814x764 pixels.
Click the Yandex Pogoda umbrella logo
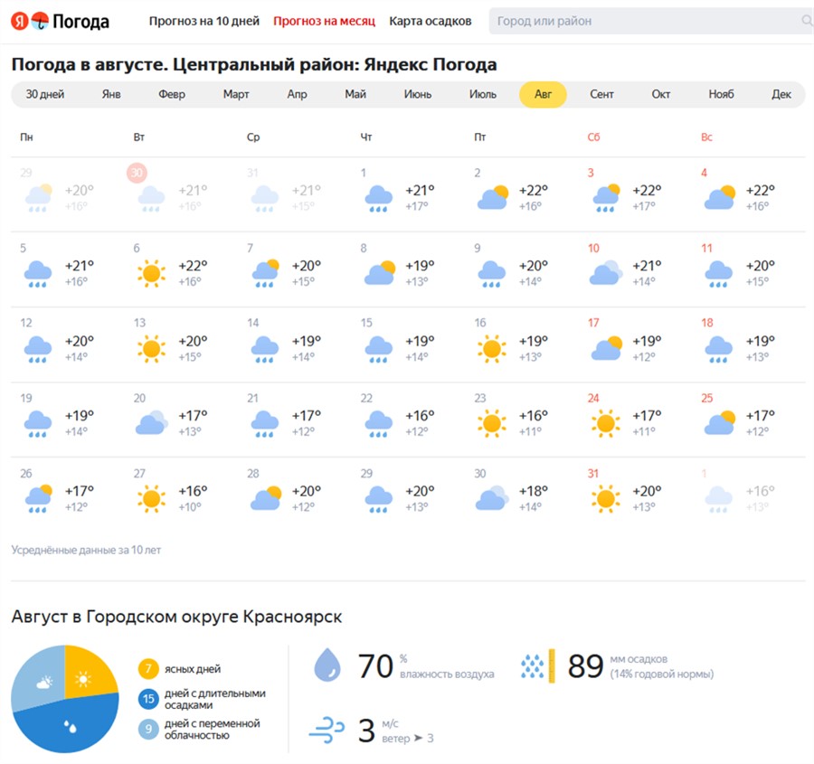coord(40,21)
